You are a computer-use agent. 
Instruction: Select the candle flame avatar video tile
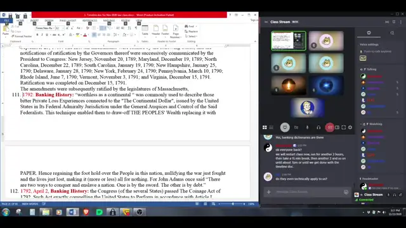[289, 85]
